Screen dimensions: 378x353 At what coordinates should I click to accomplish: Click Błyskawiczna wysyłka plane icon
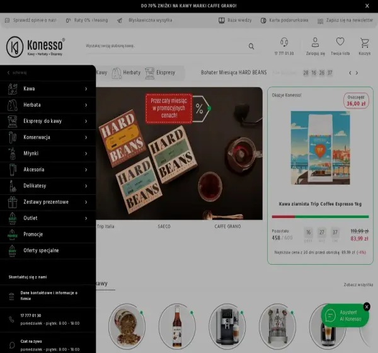pos(120,21)
